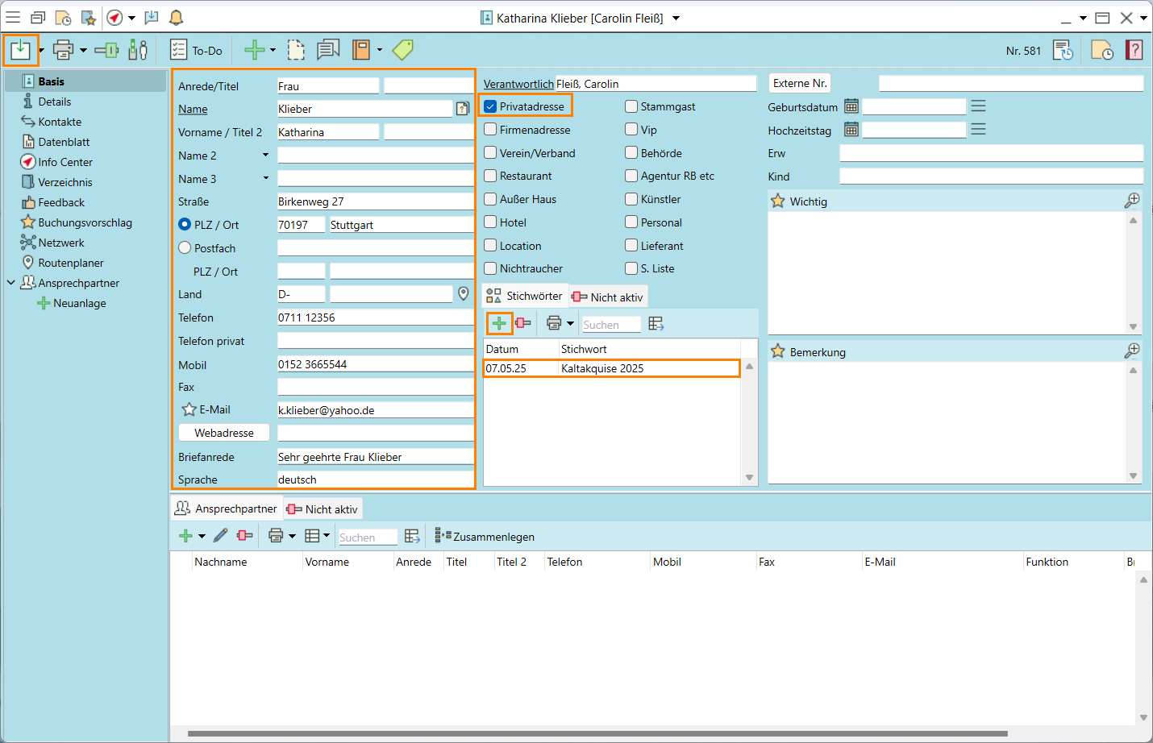Click the Zusammenlegen button

click(485, 537)
